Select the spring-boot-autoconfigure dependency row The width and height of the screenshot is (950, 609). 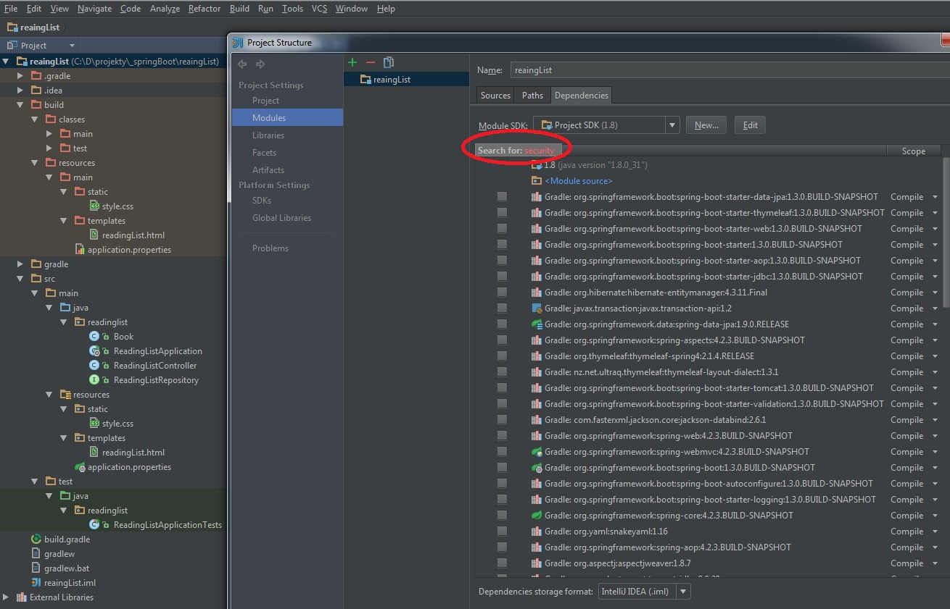tap(709, 484)
